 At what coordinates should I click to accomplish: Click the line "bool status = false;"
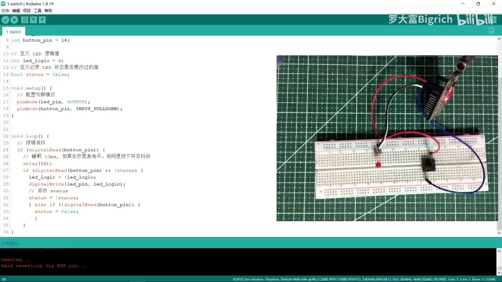pyautogui.click(x=40, y=74)
